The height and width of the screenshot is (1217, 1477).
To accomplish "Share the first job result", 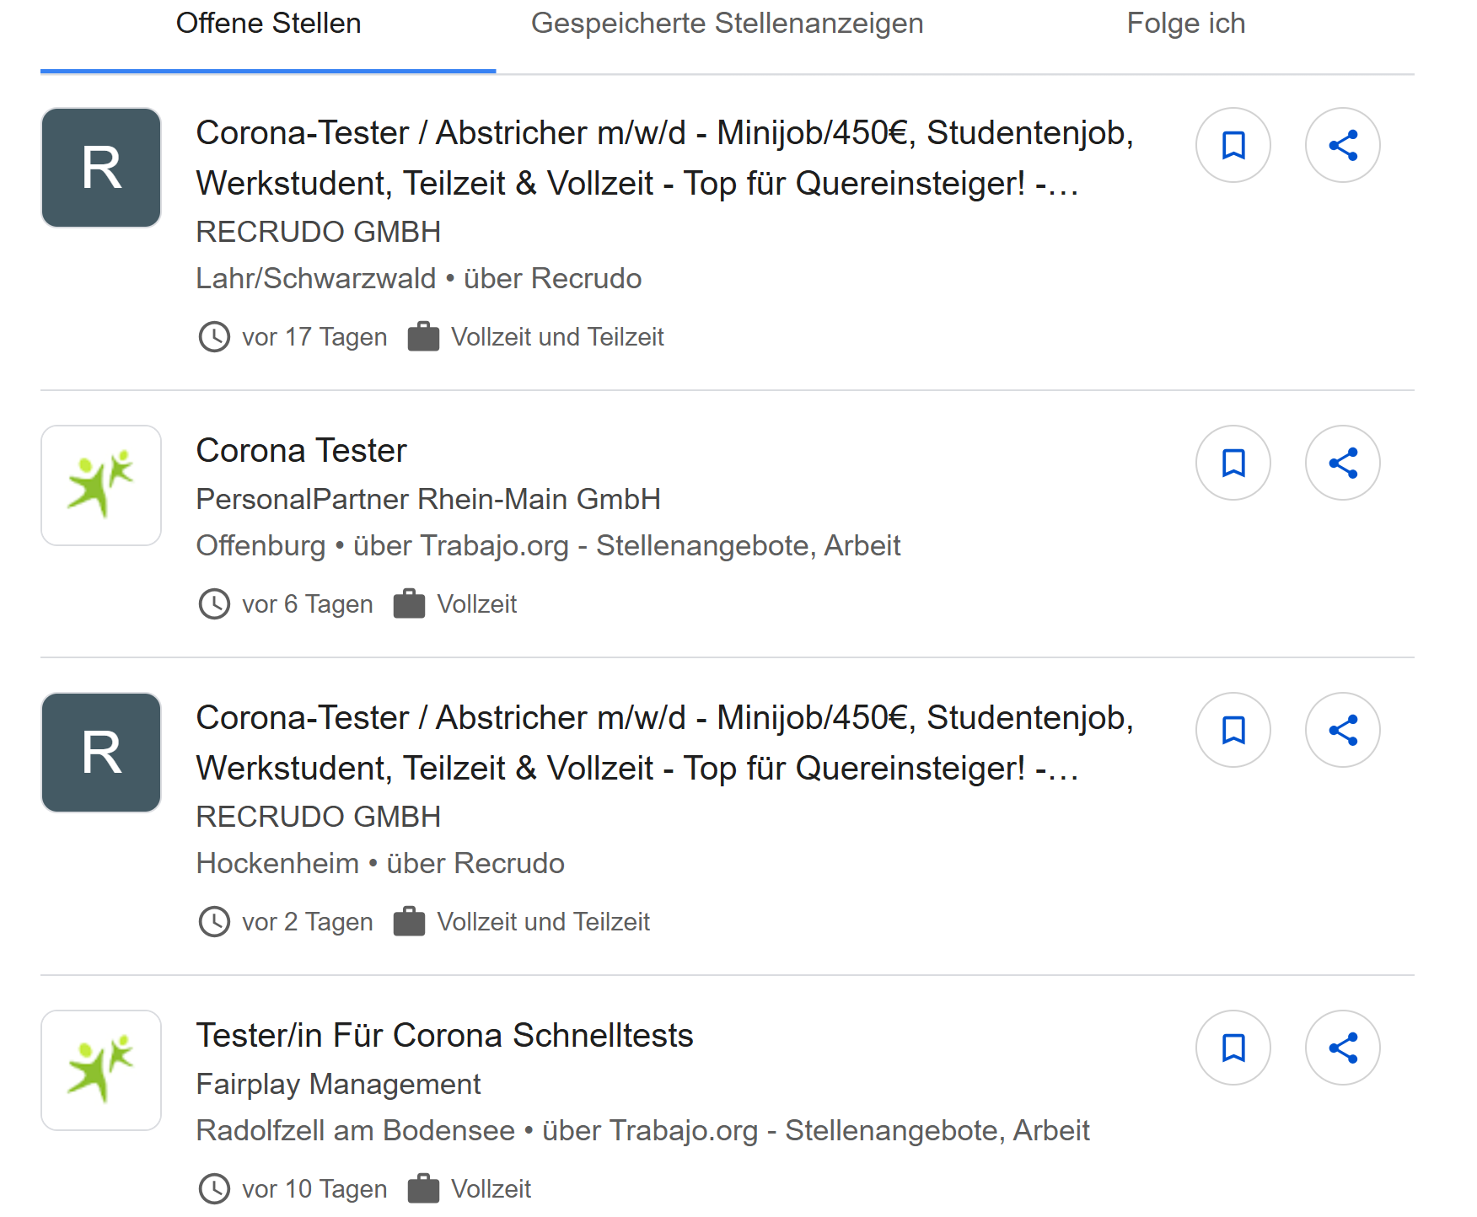I will [1342, 145].
